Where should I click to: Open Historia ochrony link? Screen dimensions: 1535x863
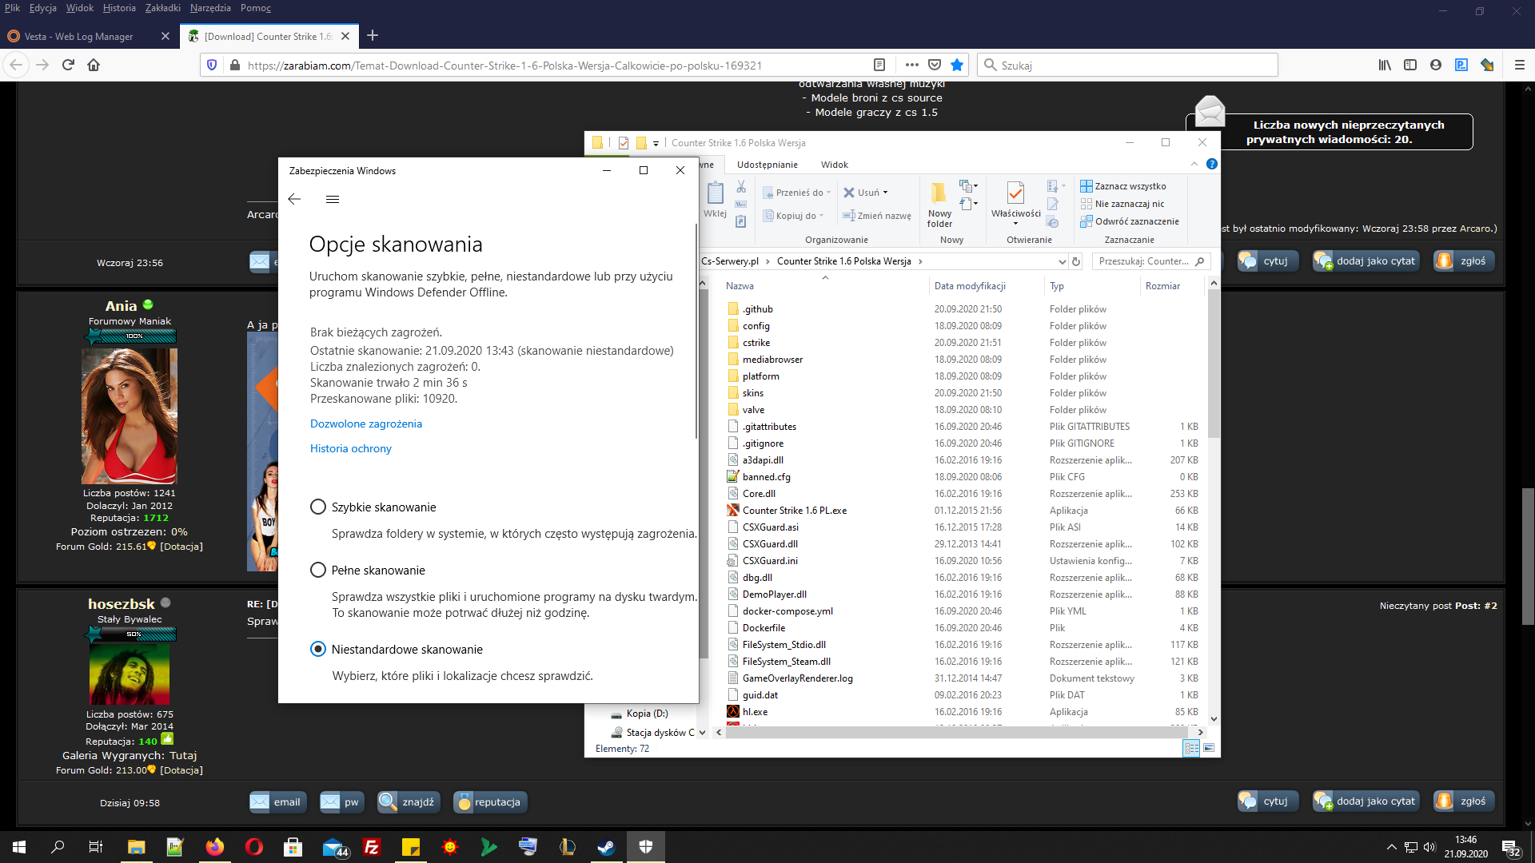tap(351, 448)
